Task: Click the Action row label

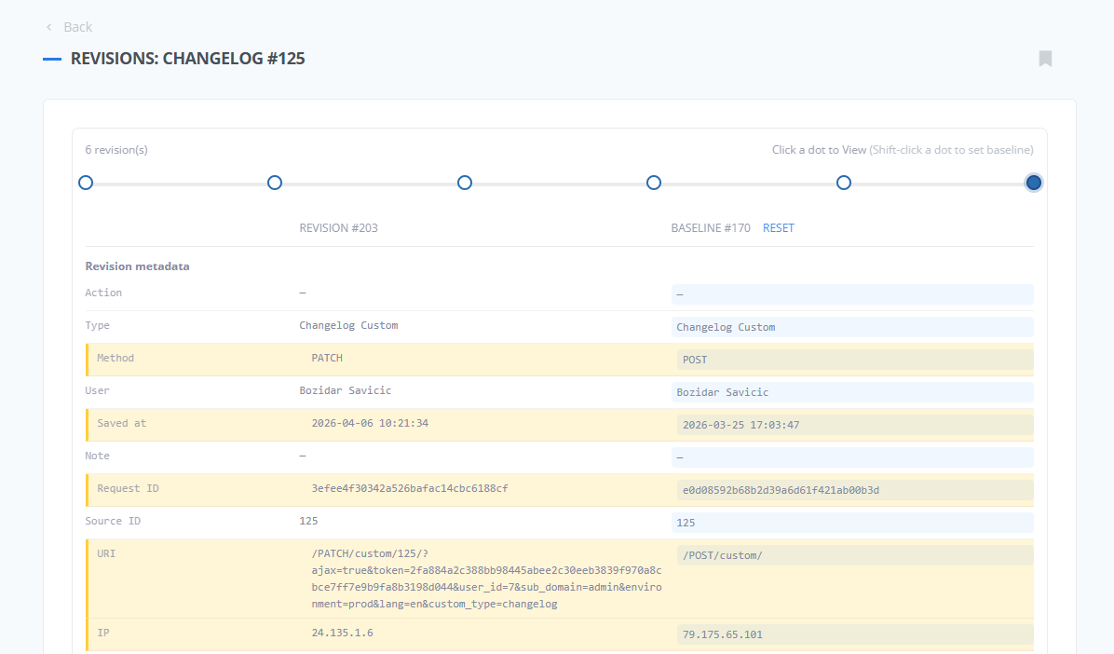Action: pos(103,293)
